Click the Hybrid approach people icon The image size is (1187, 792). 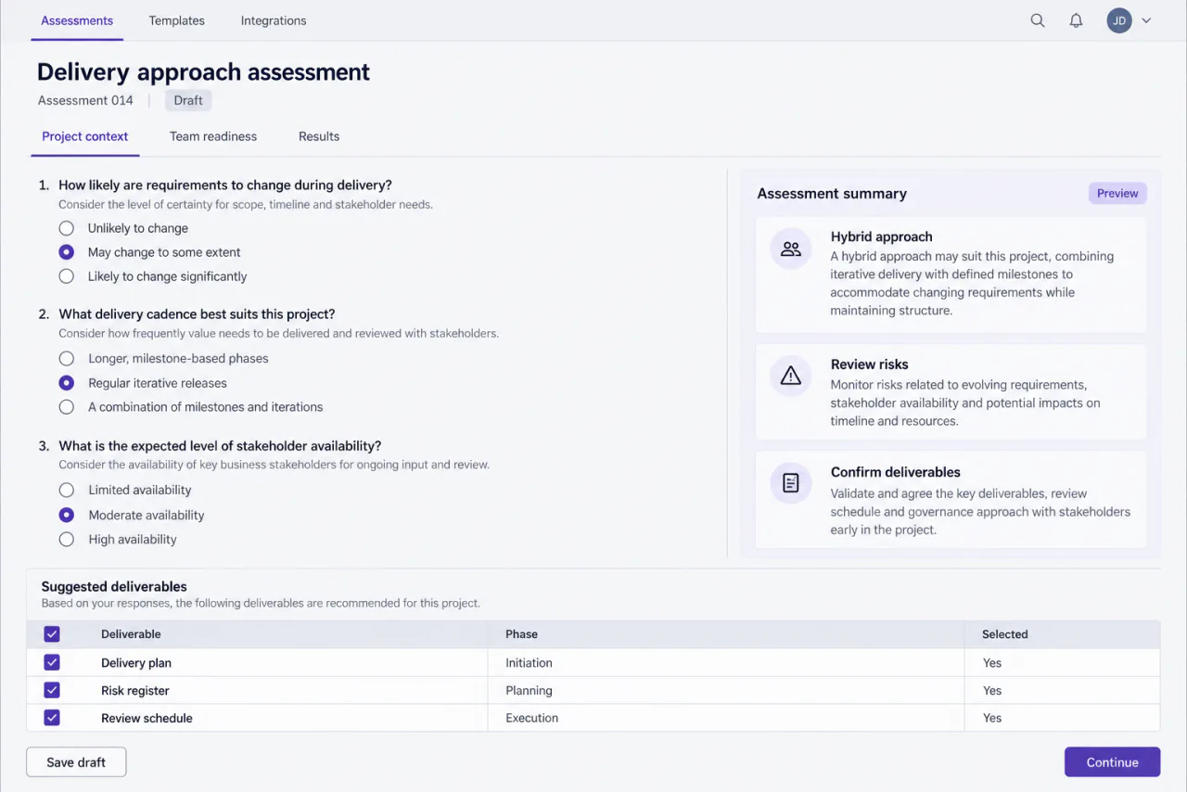point(791,249)
